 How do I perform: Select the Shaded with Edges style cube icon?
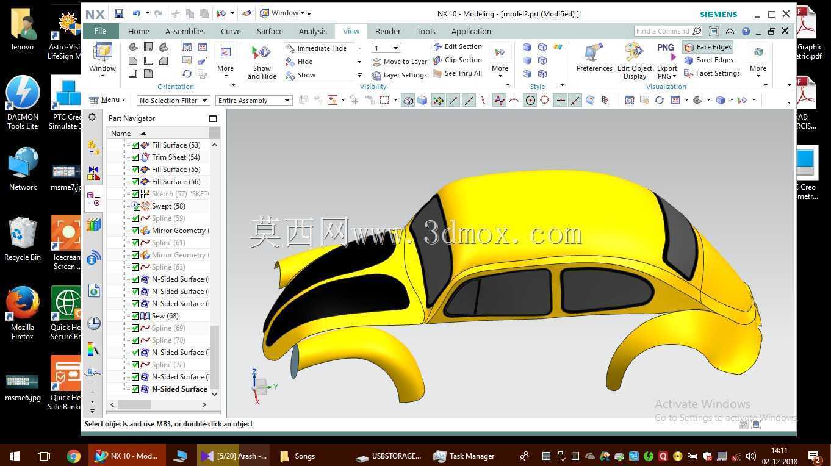click(527, 47)
